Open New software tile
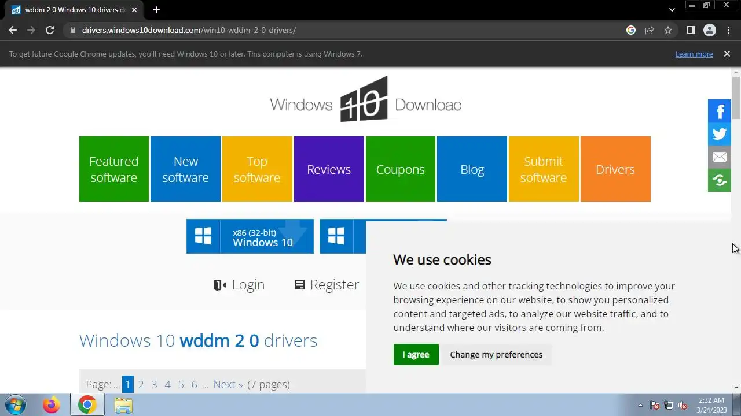Viewport: 741px width, 416px height. tap(185, 169)
